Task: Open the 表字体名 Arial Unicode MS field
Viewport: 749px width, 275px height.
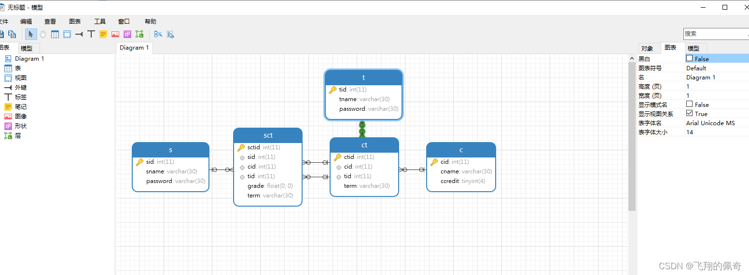Action: pyautogui.click(x=717, y=123)
